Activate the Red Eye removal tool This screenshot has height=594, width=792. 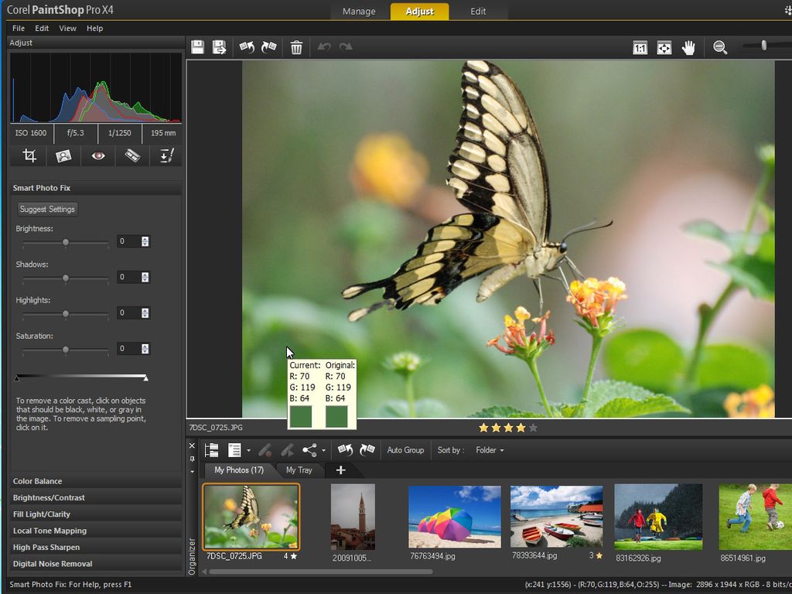click(96, 155)
